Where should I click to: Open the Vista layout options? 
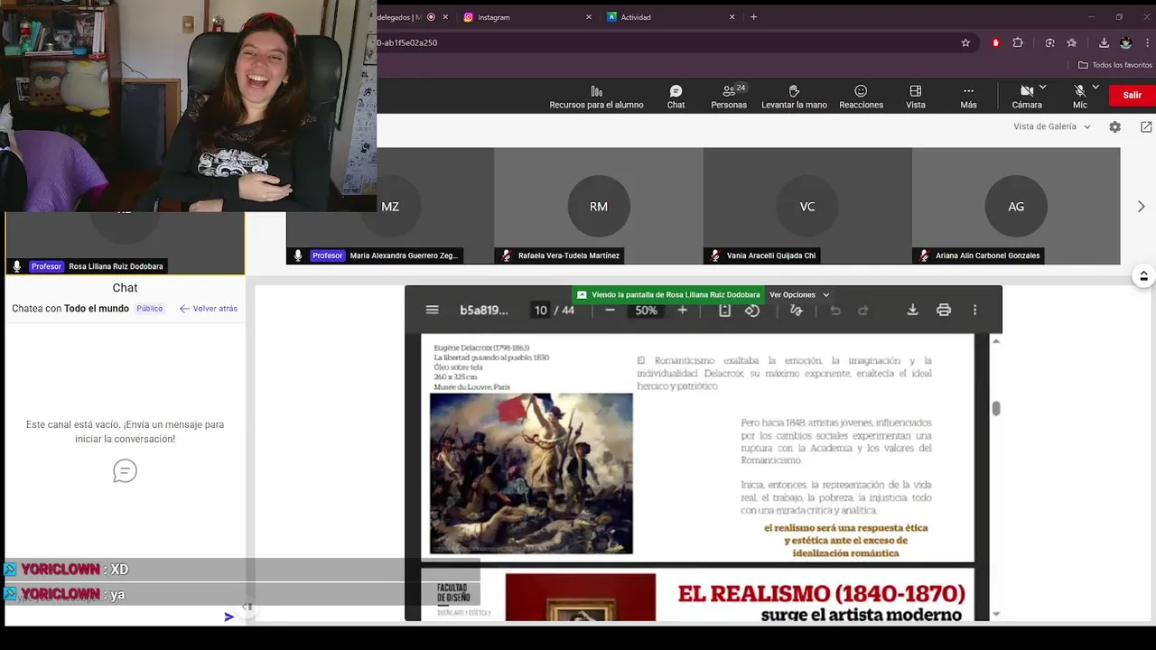click(916, 97)
